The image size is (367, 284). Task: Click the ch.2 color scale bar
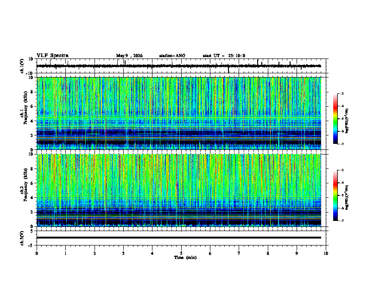pyautogui.click(x=335, y=195)
